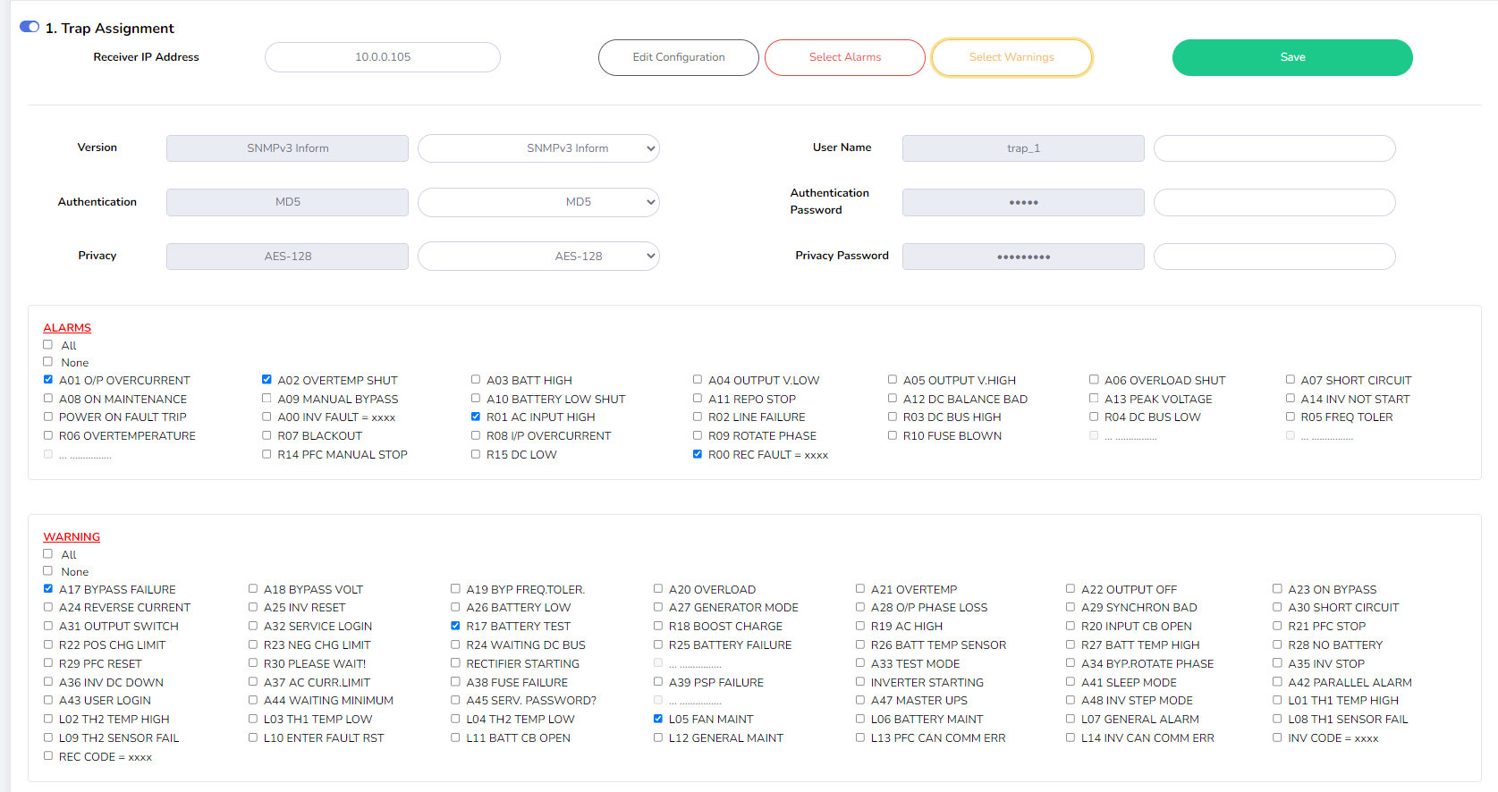Tick A05 OUTPUT V.HIGH checkbox

coord(893,379)
